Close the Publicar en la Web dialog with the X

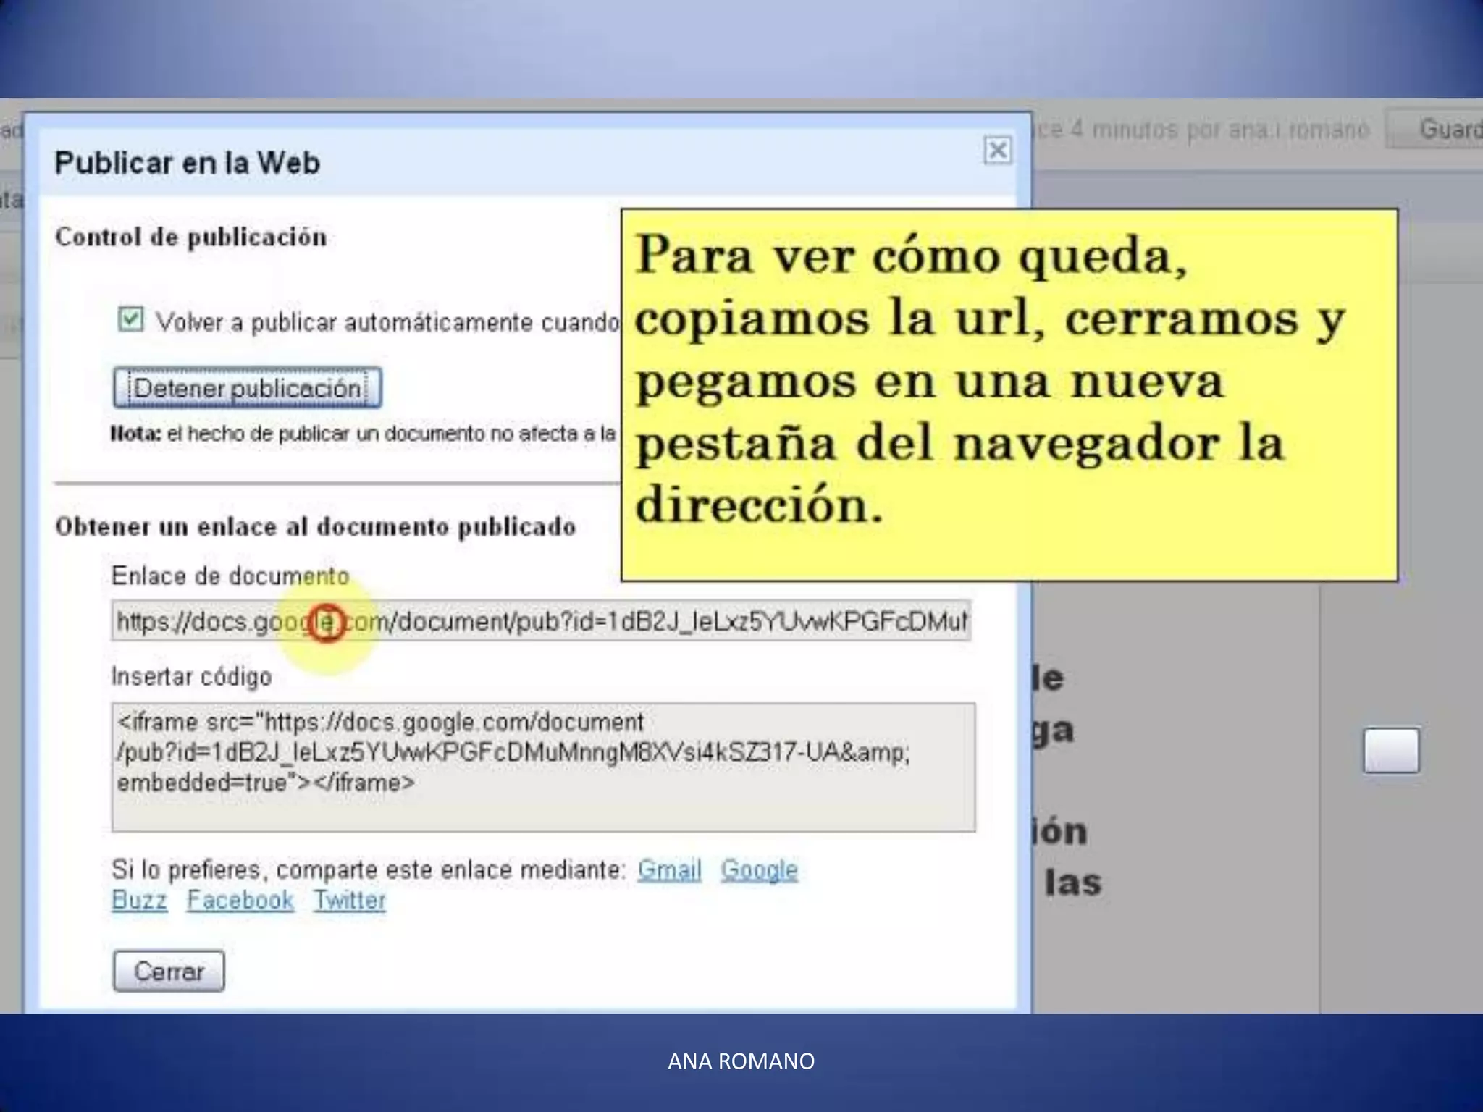point(997,151)
